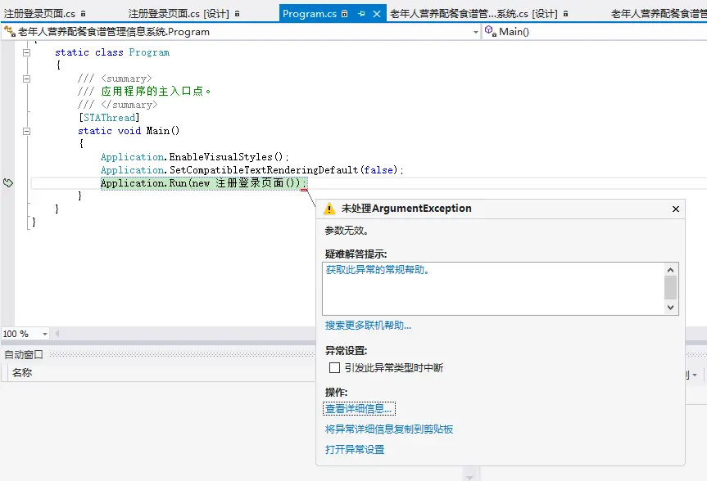This screenshot has height=481, width=707.
Task: Click Application.EnableVisualStyles code line
Action: (194, 157)
